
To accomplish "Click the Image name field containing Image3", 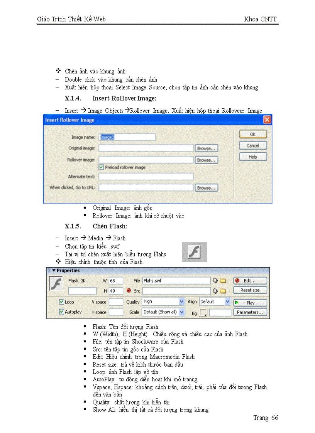I will coord(127,137).
